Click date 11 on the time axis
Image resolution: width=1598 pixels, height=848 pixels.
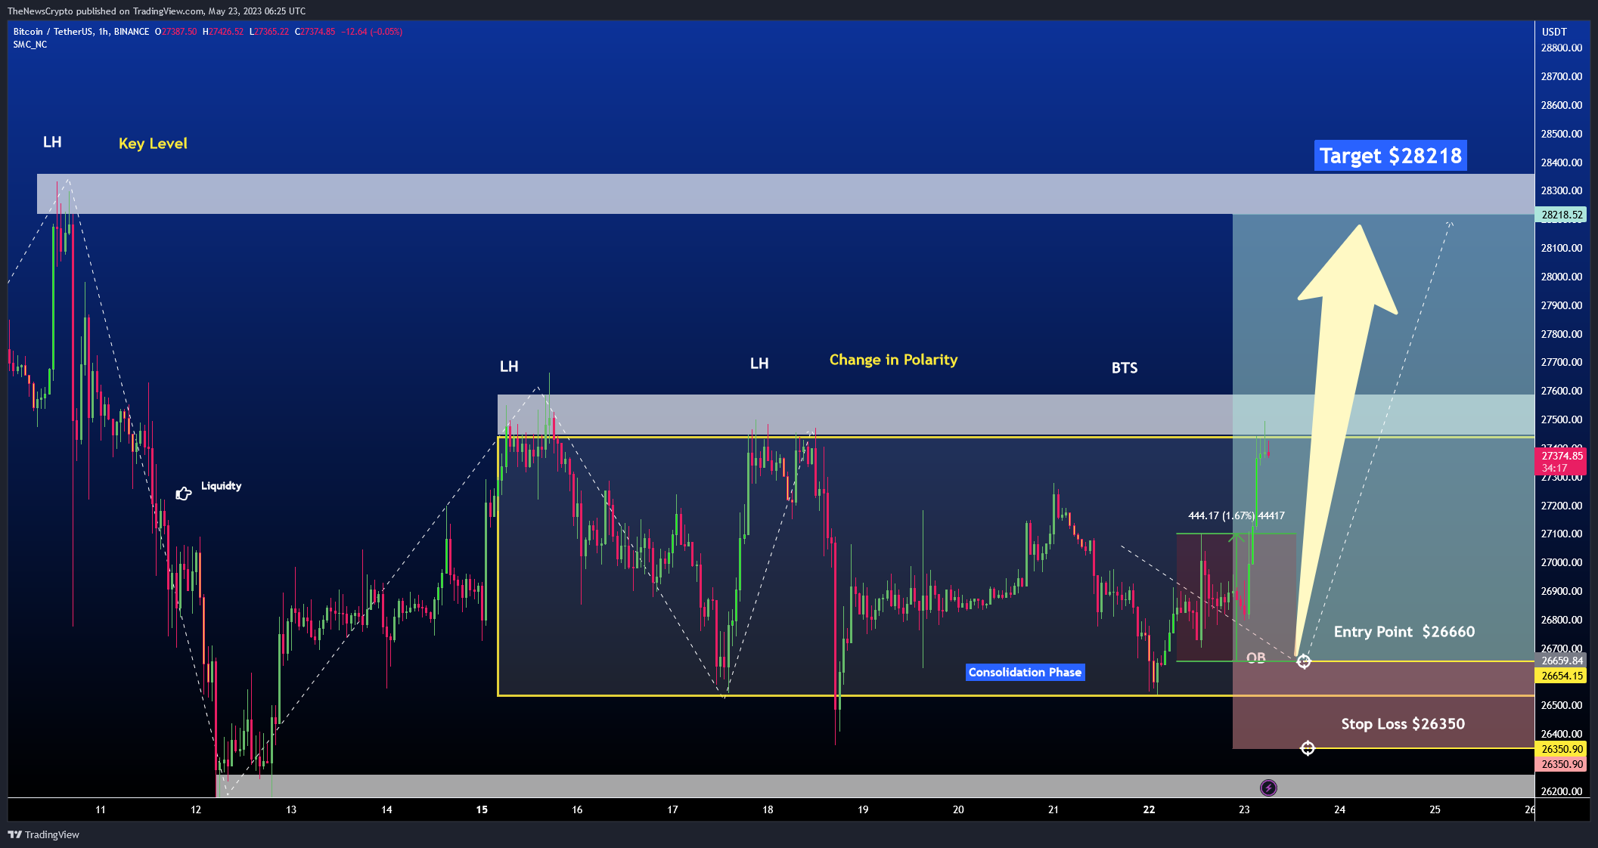coord(101,809)
